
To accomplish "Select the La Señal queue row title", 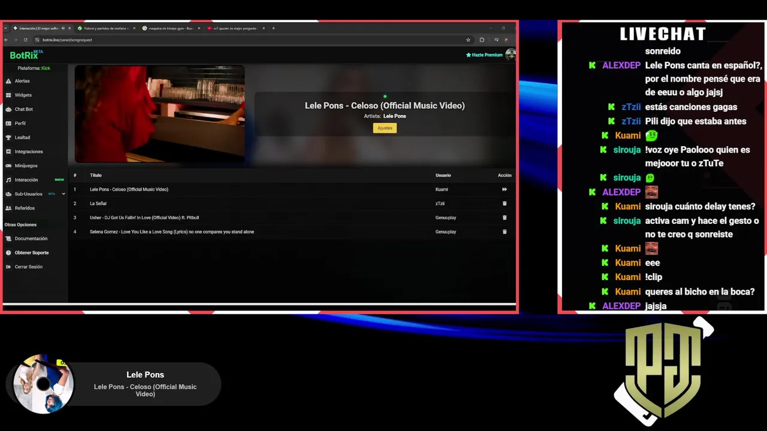I will [98, 204].
